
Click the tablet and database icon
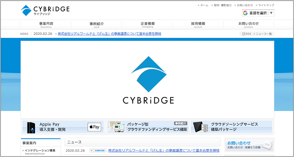point(201,127)
